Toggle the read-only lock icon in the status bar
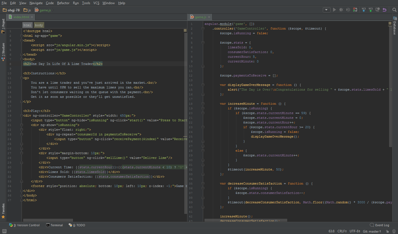The image size is (398, 234). click(387, 232)
